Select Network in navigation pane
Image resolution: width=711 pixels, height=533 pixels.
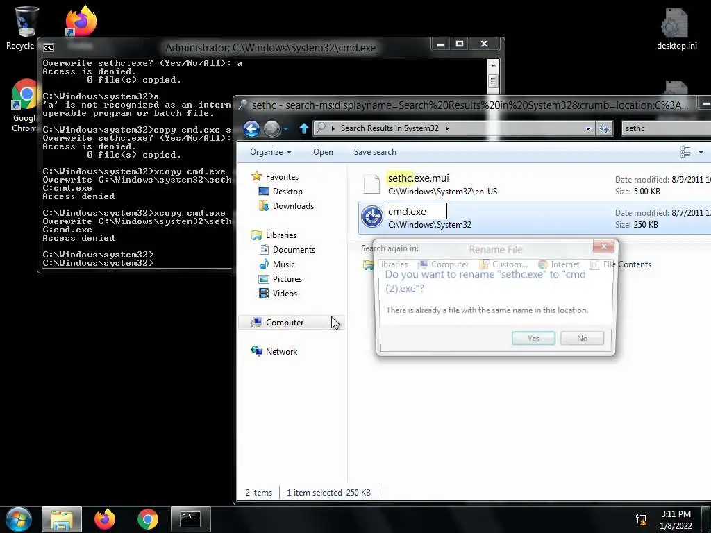[x=281, y=352]
